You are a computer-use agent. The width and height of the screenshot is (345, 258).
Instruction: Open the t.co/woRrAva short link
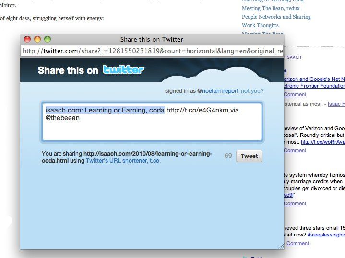tap(323, 142)
